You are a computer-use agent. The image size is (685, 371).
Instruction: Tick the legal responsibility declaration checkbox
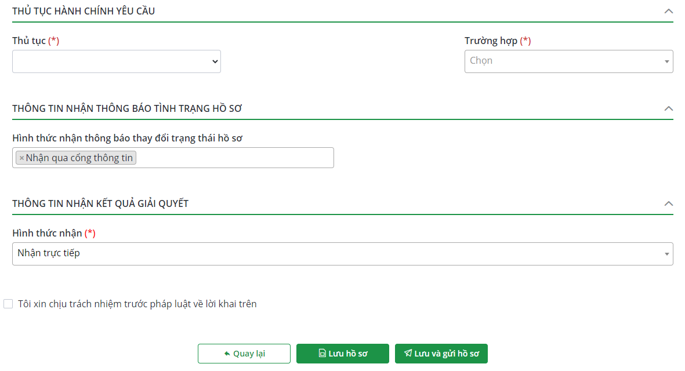8,304
